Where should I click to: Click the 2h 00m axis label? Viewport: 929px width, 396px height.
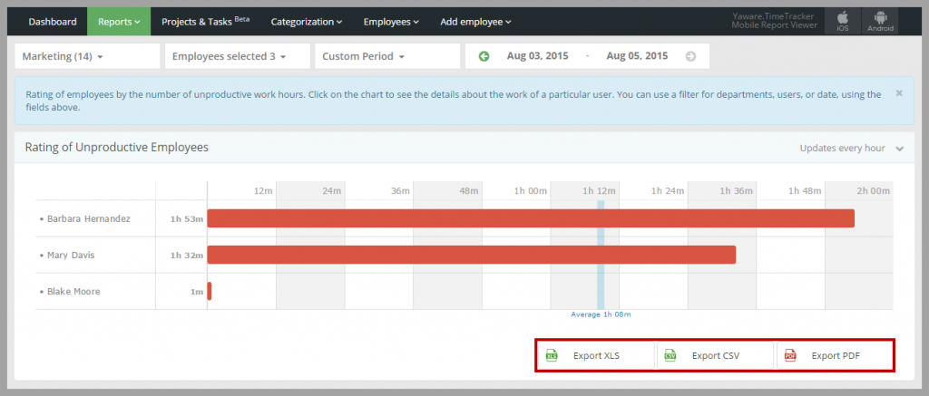[874, 190]
